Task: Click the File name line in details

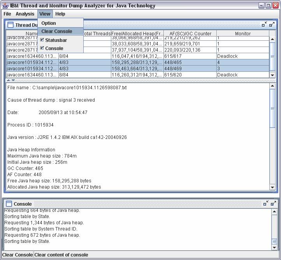Action: 67,88
